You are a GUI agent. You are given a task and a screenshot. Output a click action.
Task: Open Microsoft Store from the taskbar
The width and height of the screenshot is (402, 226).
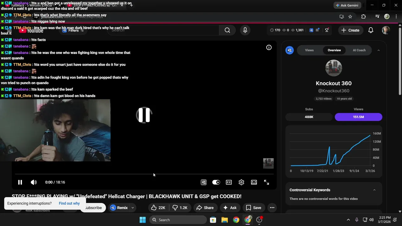pyautogui.click(x=213, y=220)
